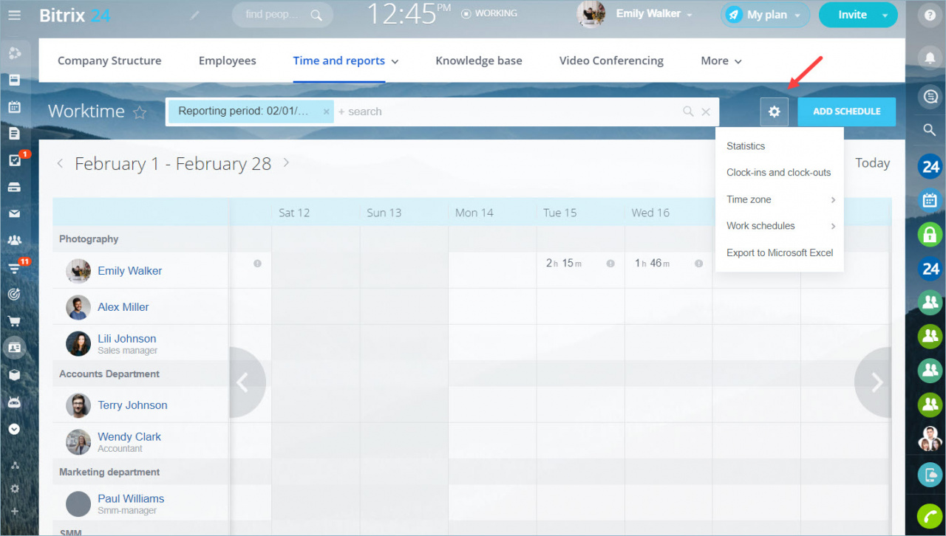Screen dimensions: 946x536
Task: Open the shopping cart icon in sidebar
Action: tap(14, 321)
